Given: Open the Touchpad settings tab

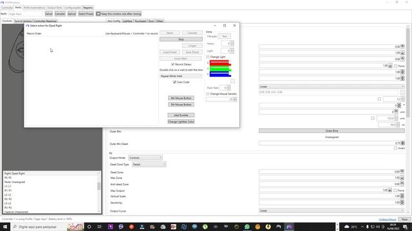Looking at the screenshot, I should (140, 21).
